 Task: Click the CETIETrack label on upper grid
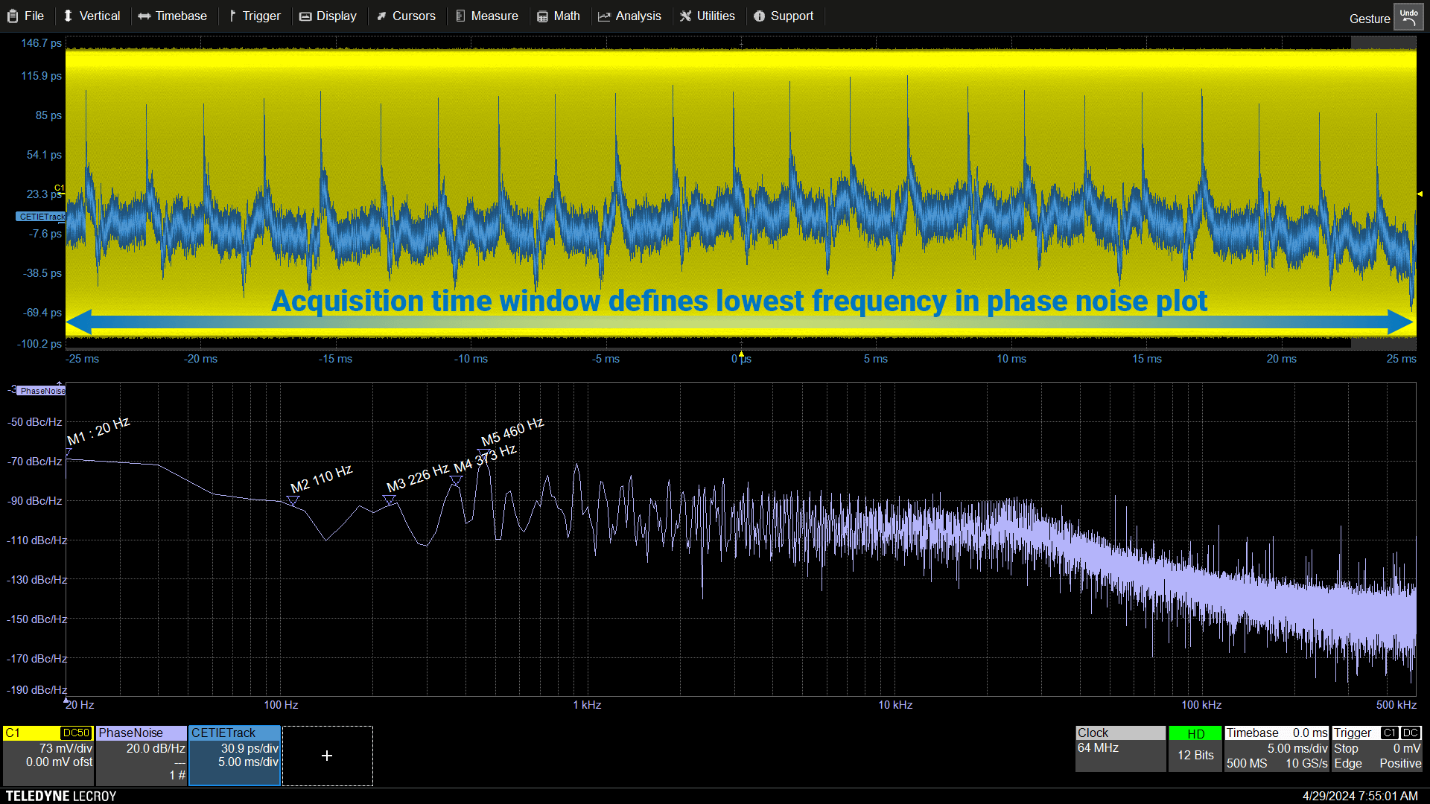pyautogui.click(x=41, y=217)
